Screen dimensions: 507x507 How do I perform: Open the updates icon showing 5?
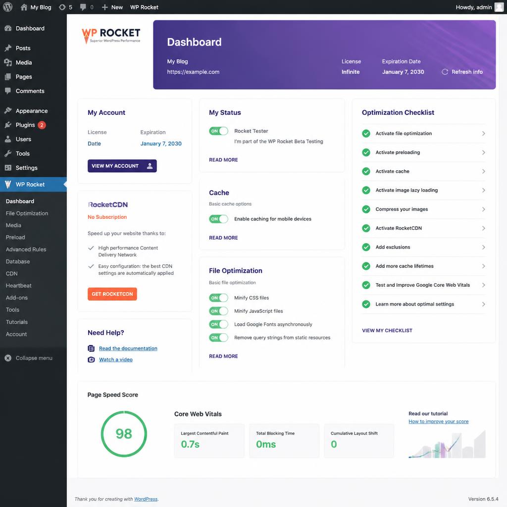coord(62,7)
